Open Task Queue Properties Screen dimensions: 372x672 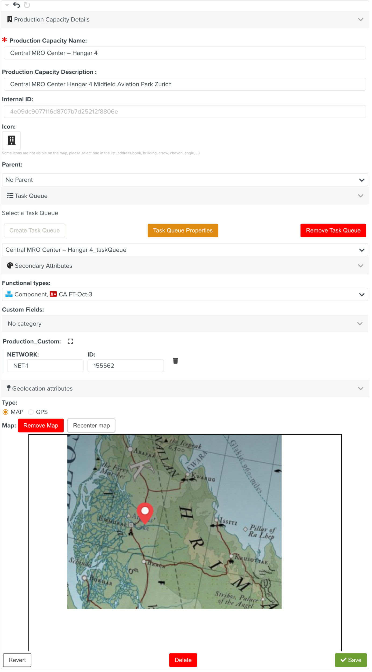(x=183, y=231)
